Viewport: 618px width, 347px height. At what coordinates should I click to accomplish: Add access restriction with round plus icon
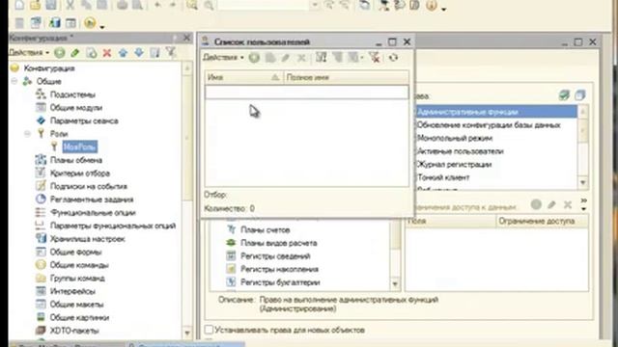pyautogui.click(x=536, y=204)
